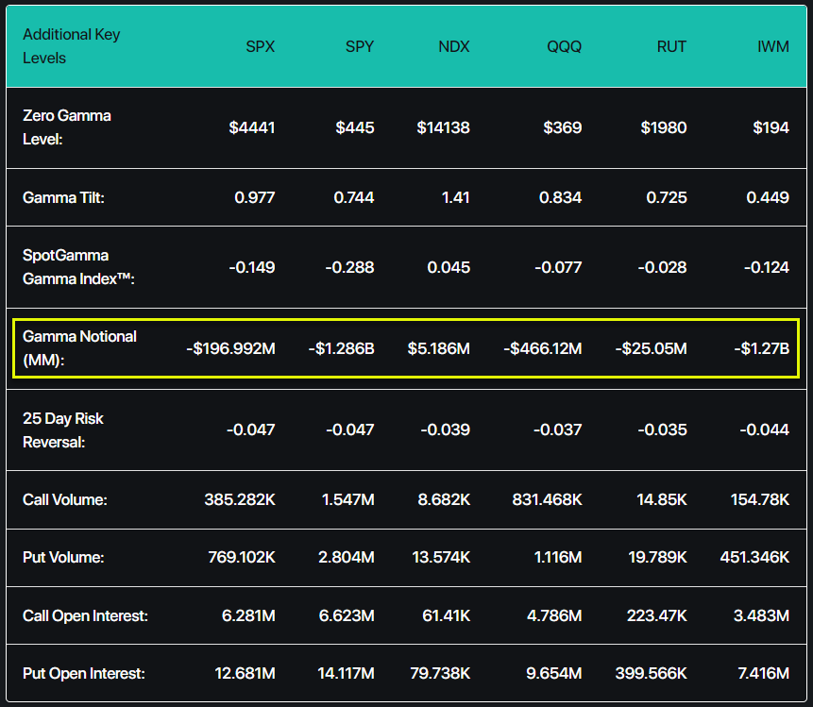
Task: Select the Zero Gamma Level row label
Action: pos(67,127)
